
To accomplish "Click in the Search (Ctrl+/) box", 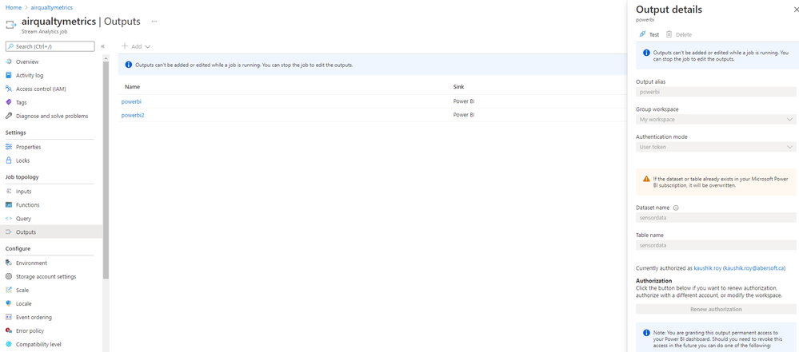I will click(50, 46).
